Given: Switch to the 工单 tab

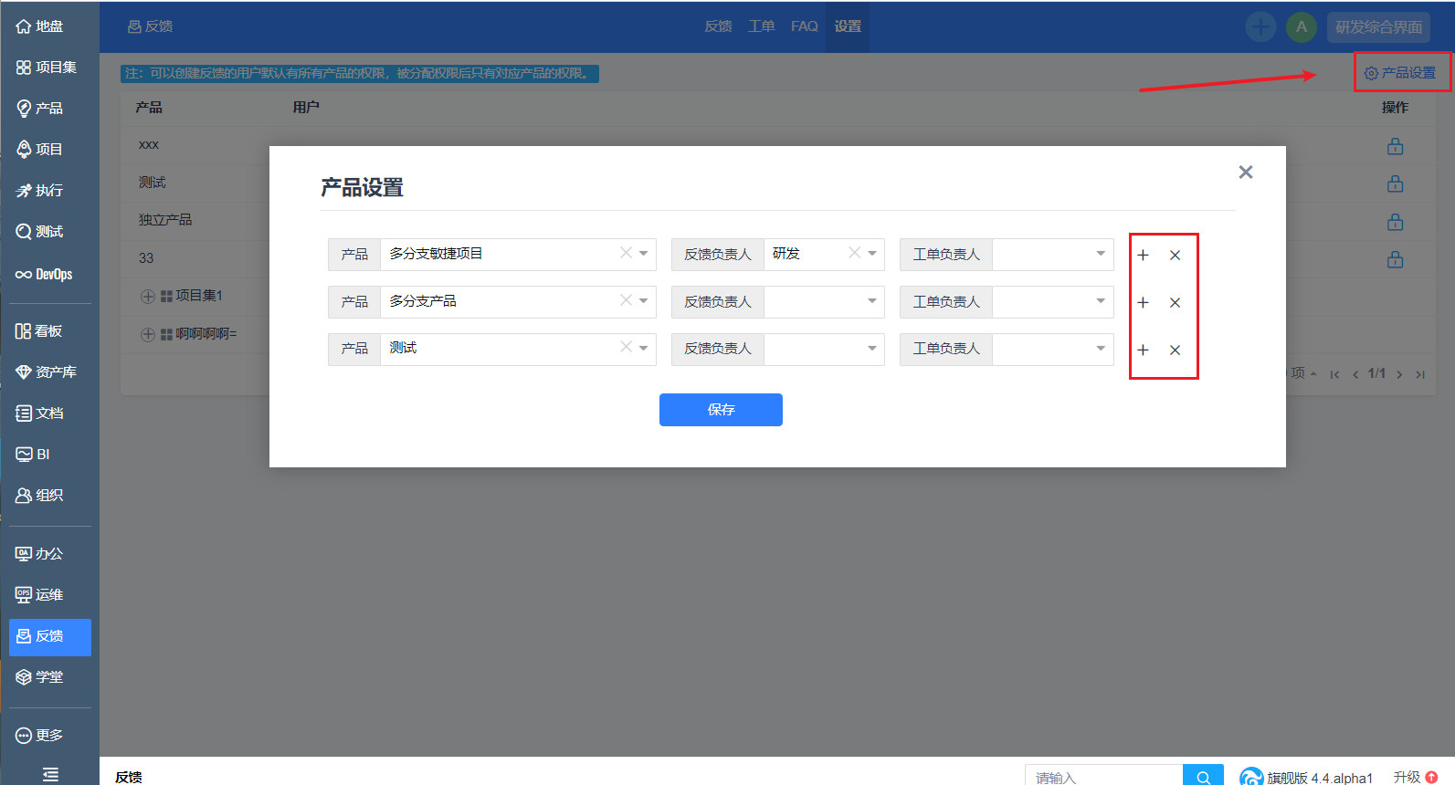Looking at the screenshot, I should 761,26.
